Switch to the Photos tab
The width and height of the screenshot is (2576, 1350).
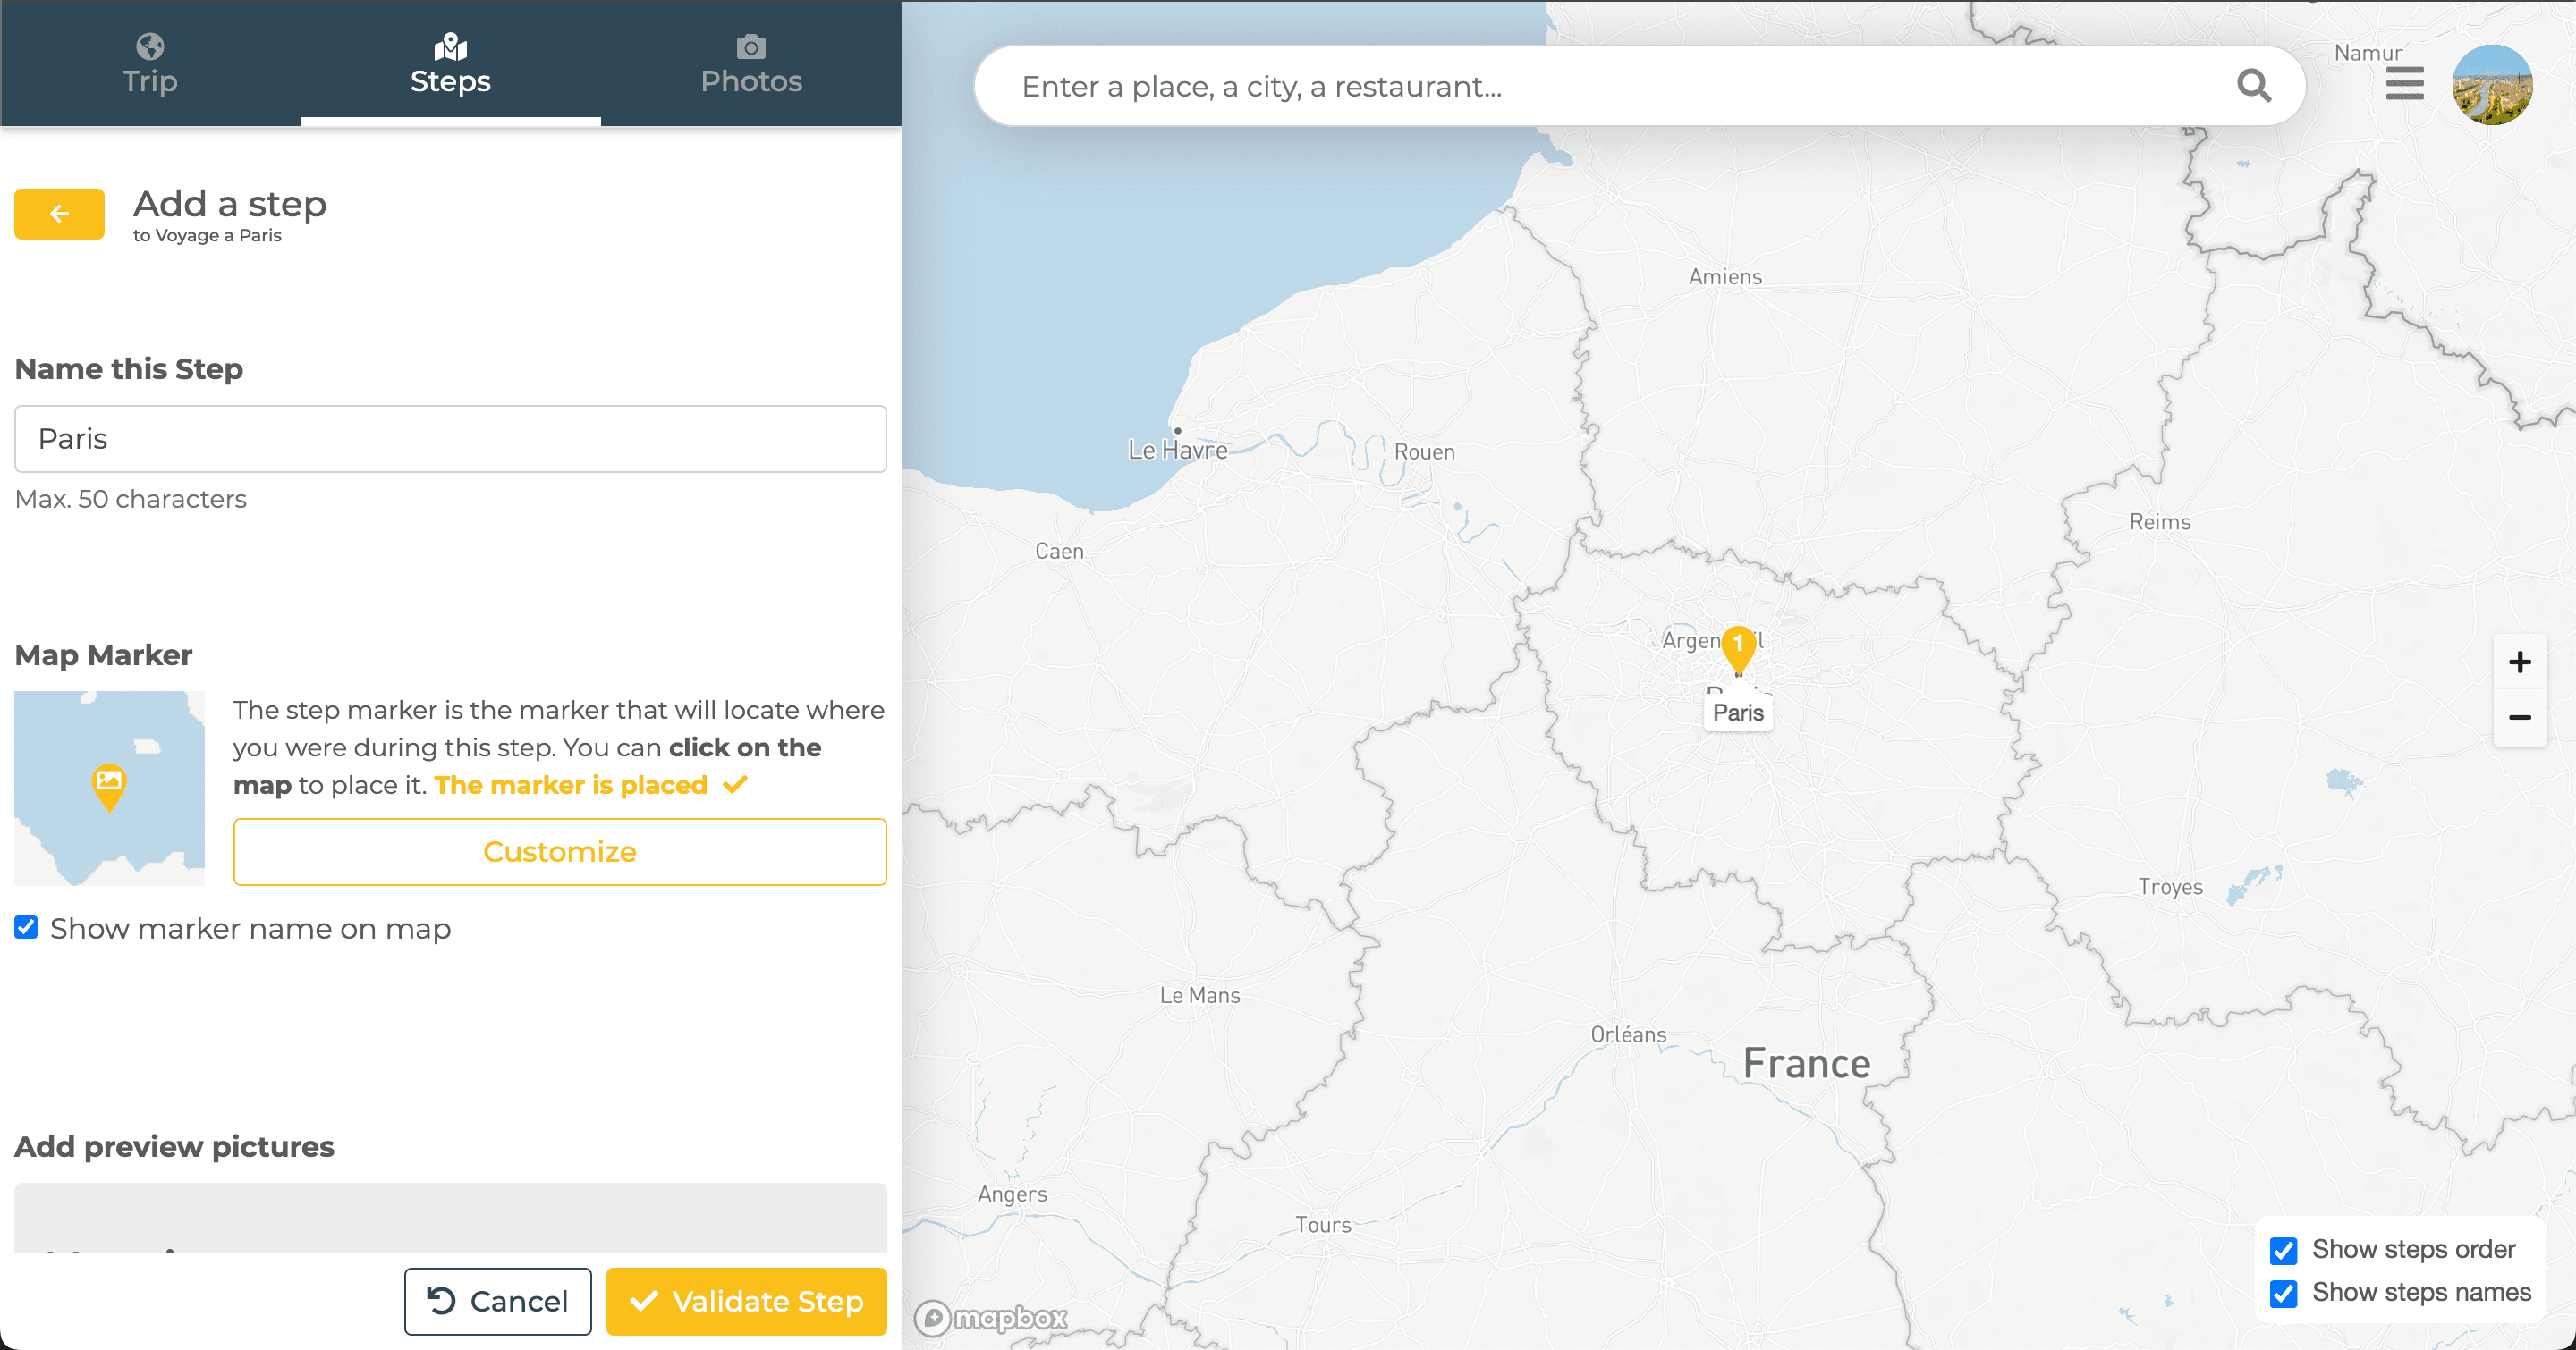click(x=751, y=64)
